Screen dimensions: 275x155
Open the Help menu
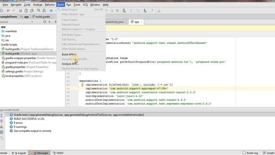coord(106,5)
